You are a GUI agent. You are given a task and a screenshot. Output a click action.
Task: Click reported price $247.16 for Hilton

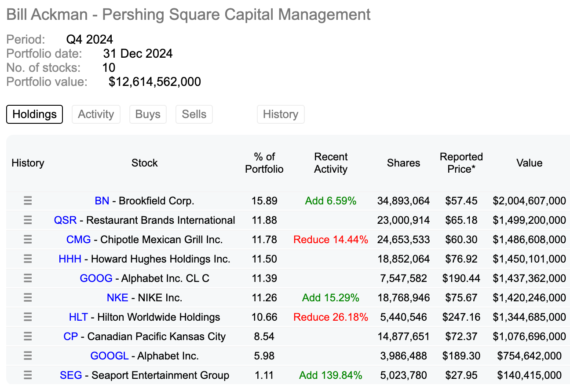461,317
